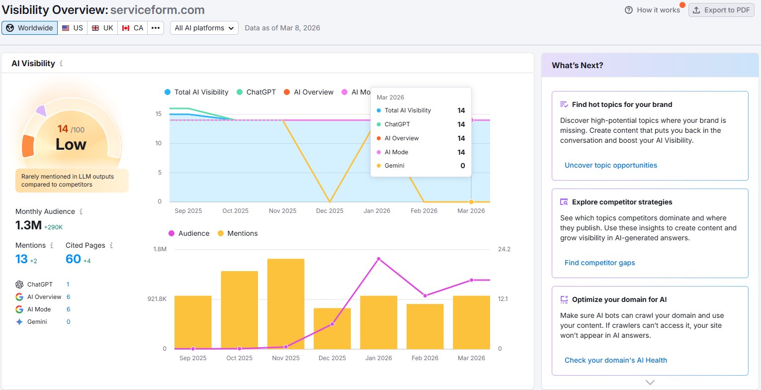Click Find hot topics card icon
This screenshot has height=390, width=761.
(564, 104)
